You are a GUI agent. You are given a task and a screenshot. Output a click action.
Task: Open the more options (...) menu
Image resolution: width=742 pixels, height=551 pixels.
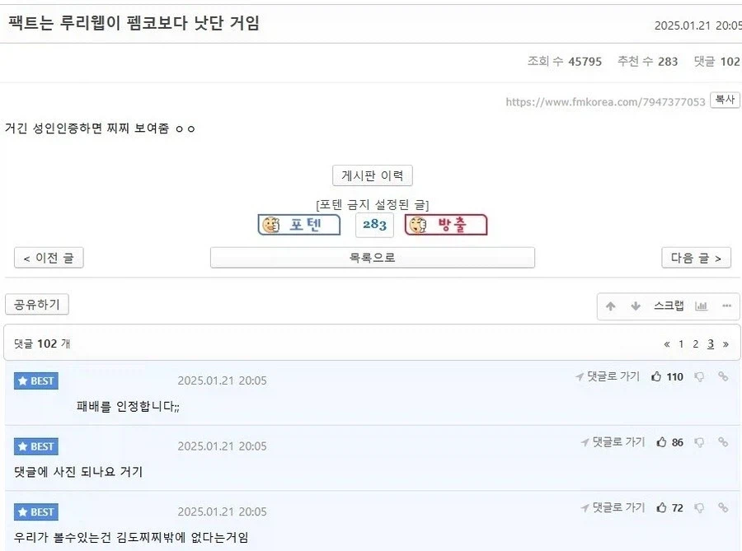(x=727, y=306)
